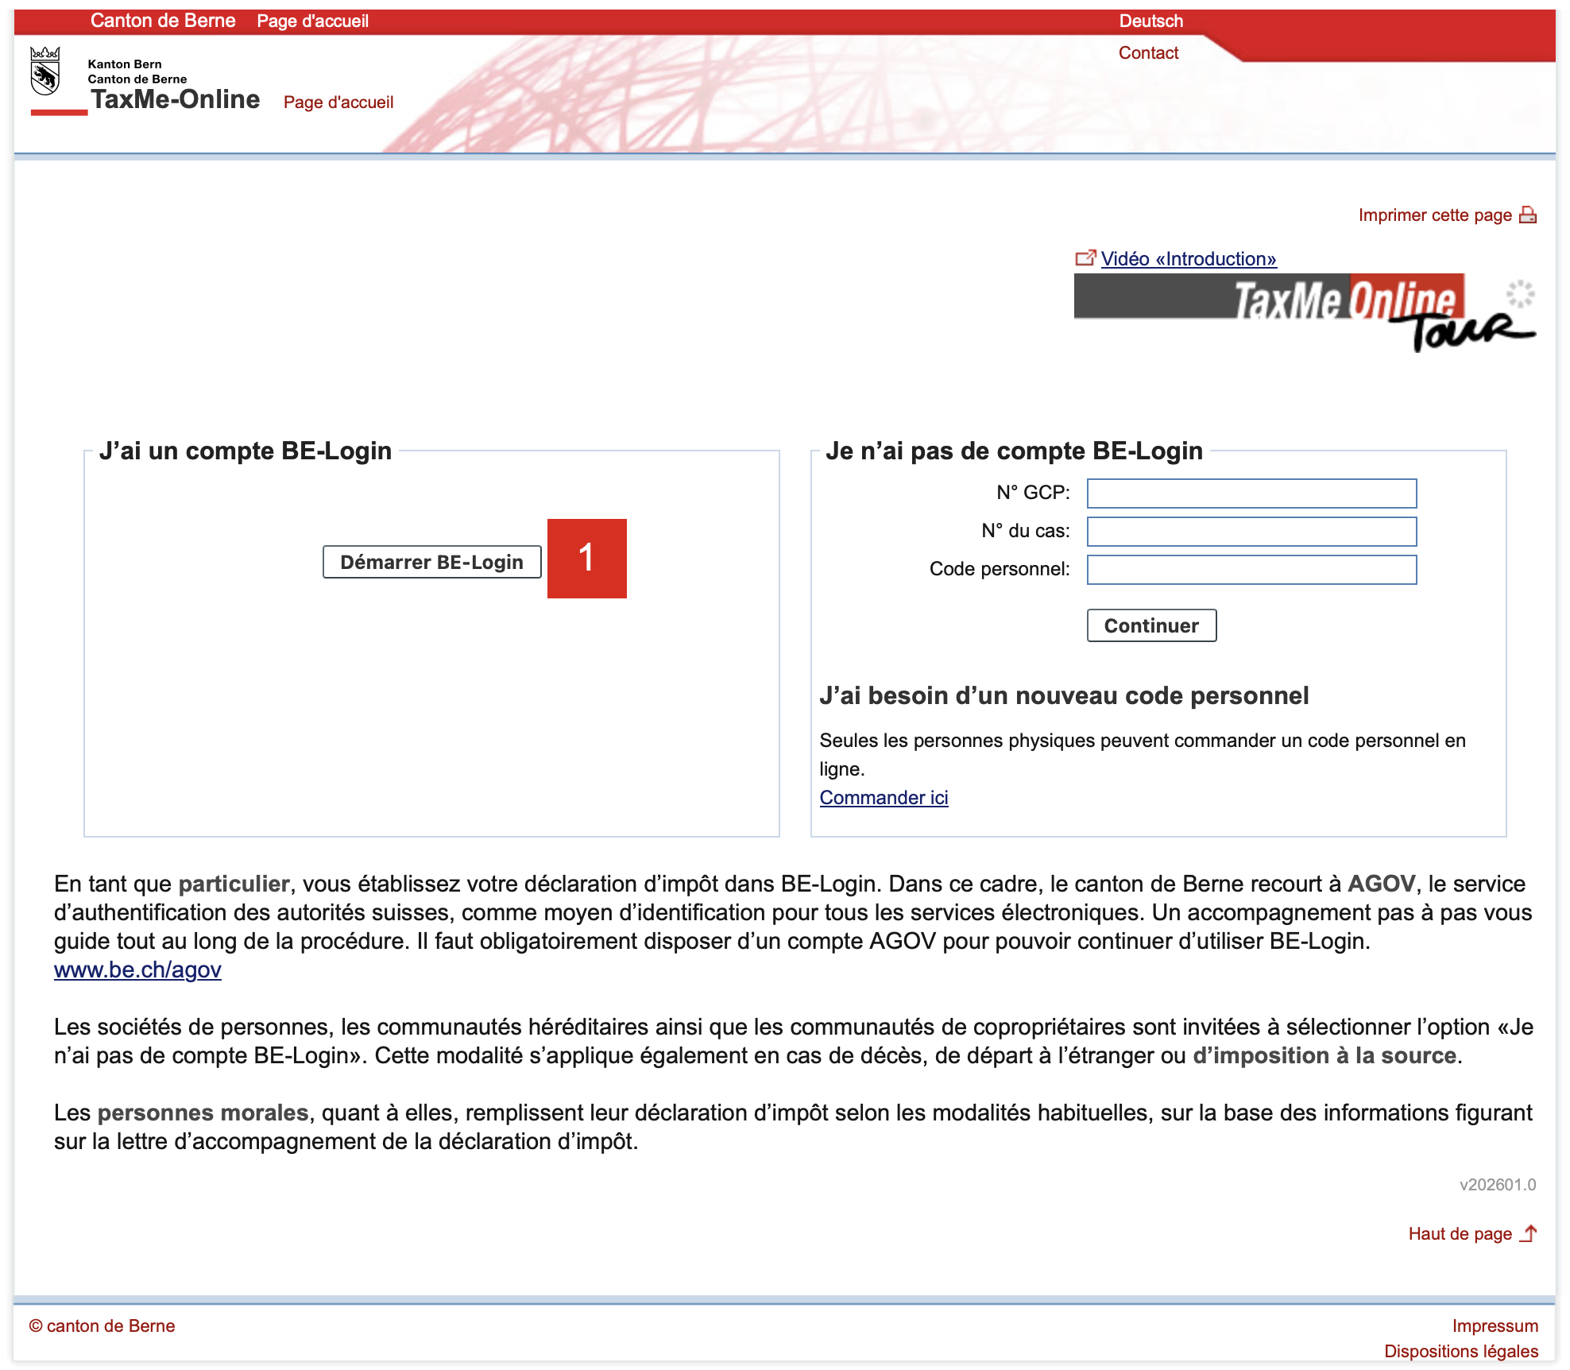This screenshot has height=1370, width=1570.
Task: Click the printer icon beside Imprimer cette page
Action: point(1527,215)
